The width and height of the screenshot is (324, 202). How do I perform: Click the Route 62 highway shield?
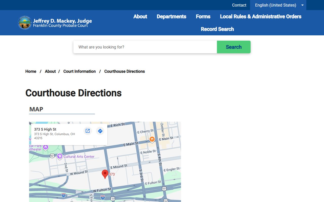click(x=52, y=156)
